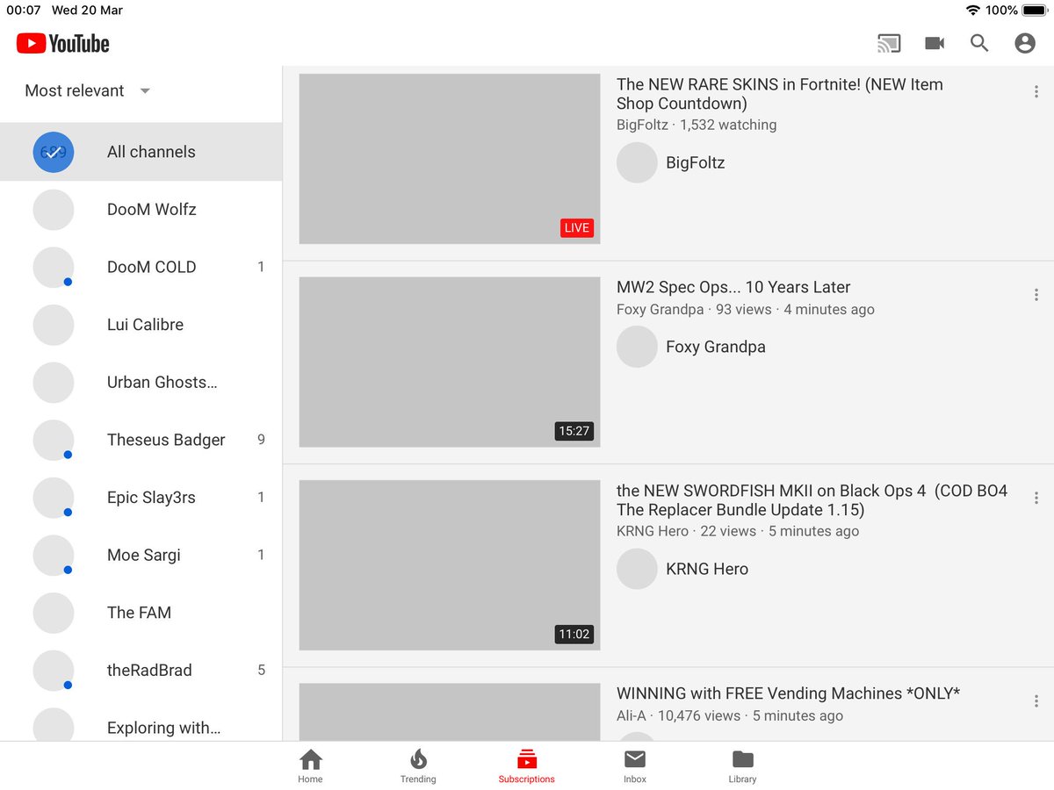This screenshot has width=1054, height=790.
Task: Go to the Home tab
Action: pyautogui.click(x=310, y=766)
